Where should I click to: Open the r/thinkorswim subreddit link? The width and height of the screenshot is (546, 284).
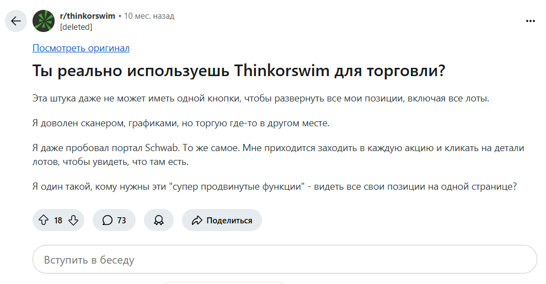[x=87, y=16]
